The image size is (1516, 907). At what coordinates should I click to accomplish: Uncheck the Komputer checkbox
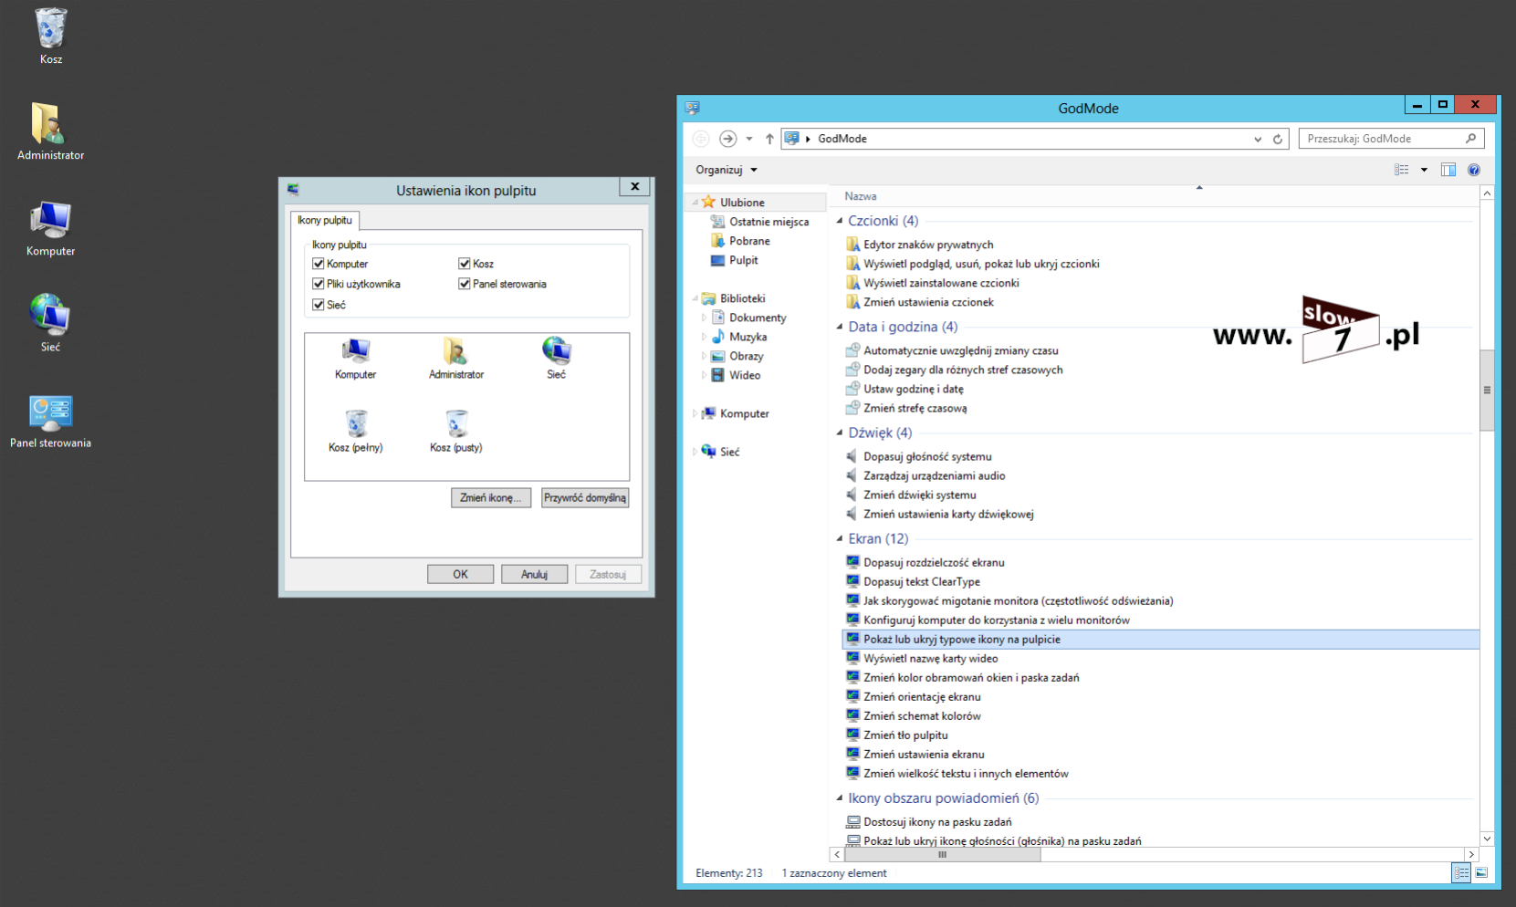319,264
